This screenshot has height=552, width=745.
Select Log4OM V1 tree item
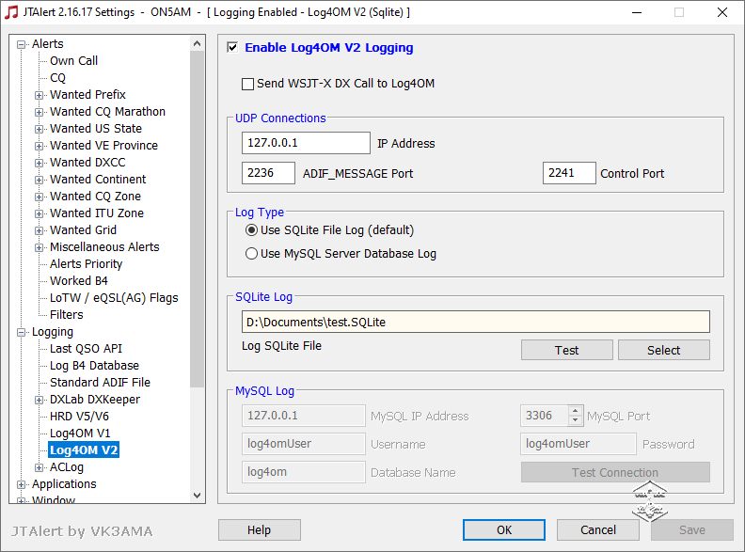click(80, 434)
